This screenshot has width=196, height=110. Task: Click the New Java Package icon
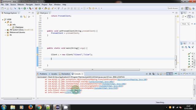pos(36,8)
